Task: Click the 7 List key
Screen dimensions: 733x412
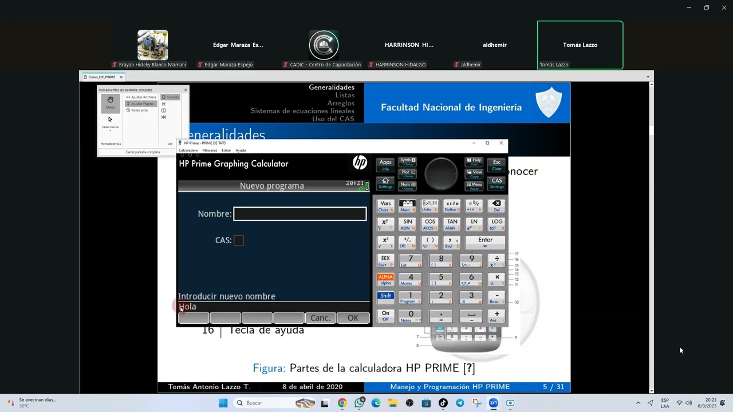Action: coord(411,261)
